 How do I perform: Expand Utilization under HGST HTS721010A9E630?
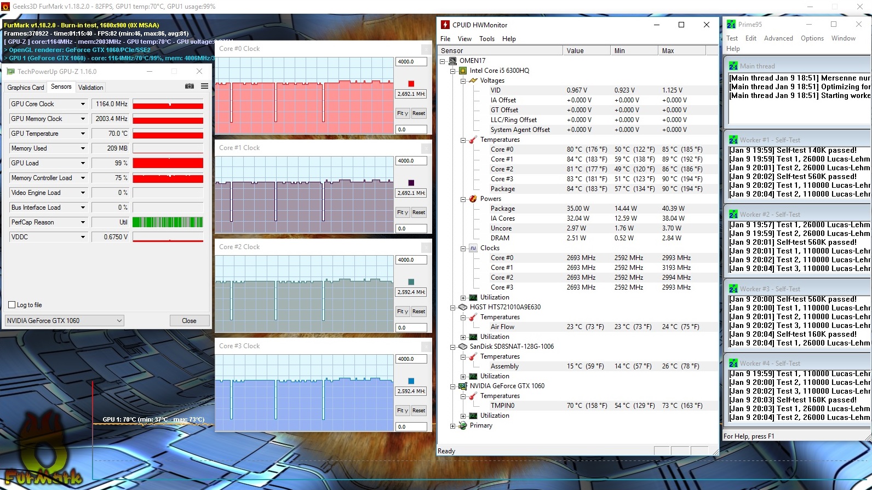click(463, 337)
